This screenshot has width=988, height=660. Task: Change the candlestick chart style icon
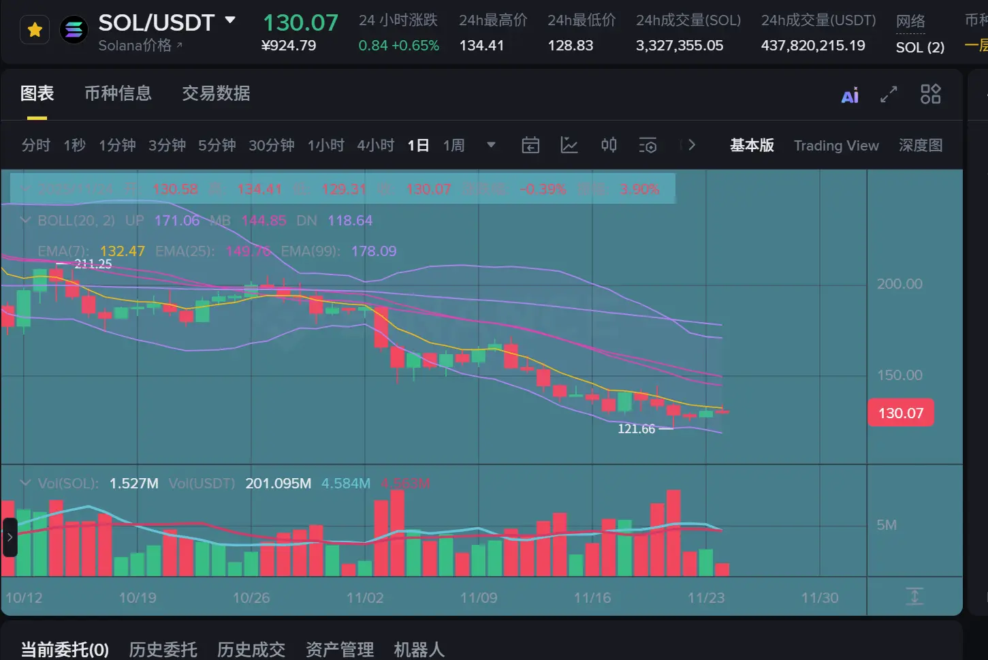(x=609, y=145)
